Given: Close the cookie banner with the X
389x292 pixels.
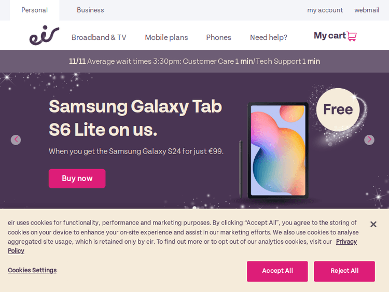Looking at the screenshot, I should click(x=373, y=224).
